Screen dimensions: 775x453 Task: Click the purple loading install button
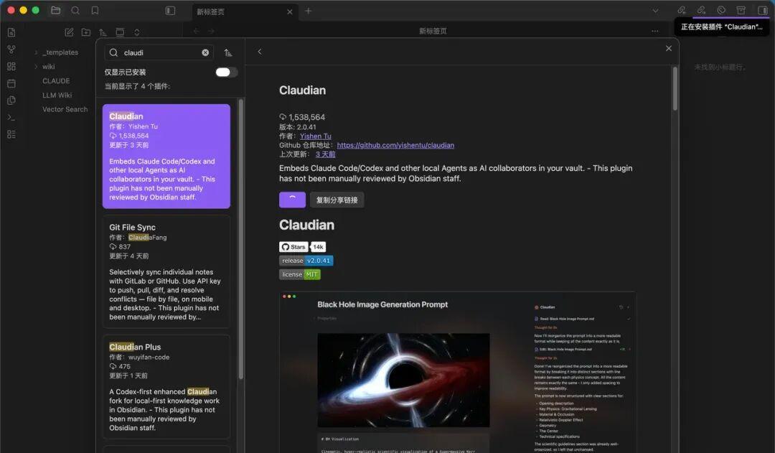tap(292, 200)
